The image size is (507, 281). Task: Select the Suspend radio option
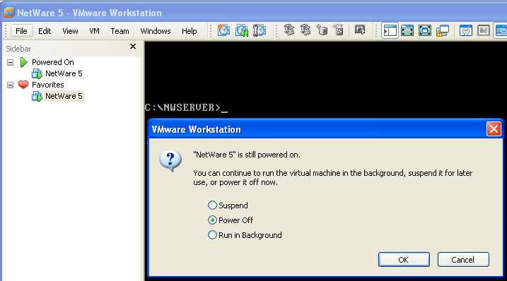pos(212,205)
